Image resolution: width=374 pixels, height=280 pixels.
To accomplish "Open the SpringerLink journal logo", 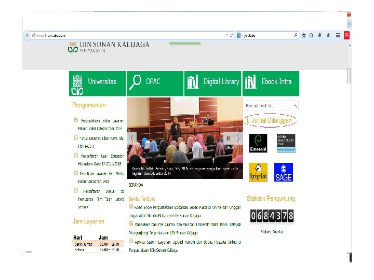I will (258, 172).
